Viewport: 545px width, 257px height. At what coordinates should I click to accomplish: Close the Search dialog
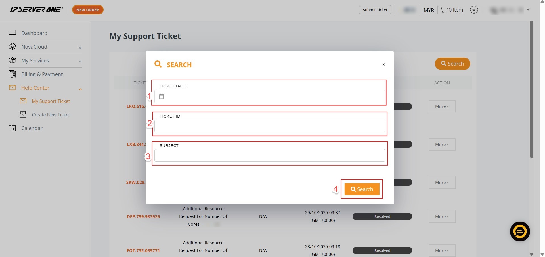[x=383, y=64]
